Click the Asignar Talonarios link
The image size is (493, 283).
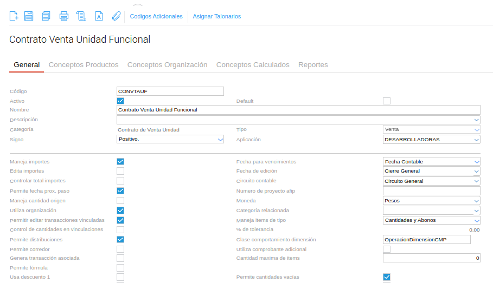(x=217, y=16)
